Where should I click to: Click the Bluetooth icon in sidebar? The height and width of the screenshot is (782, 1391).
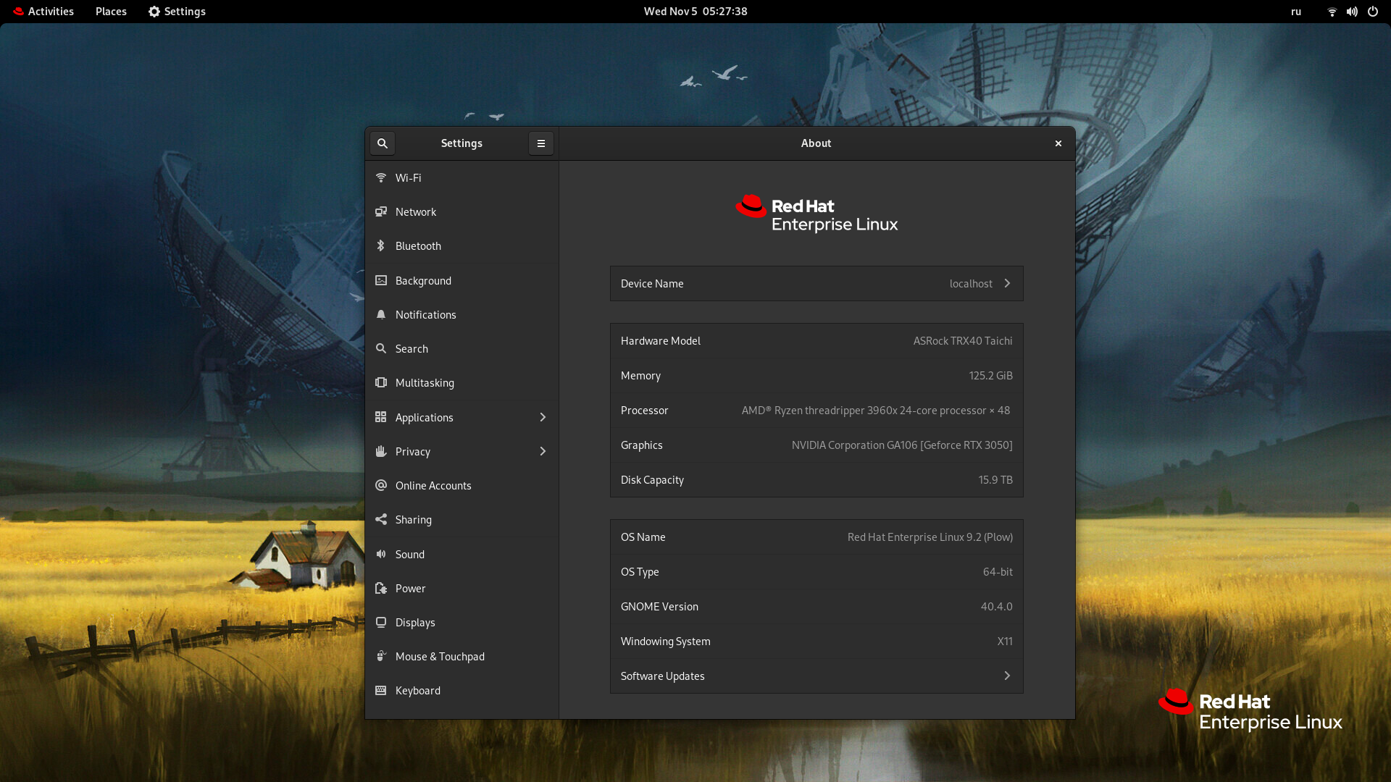pyautogui.click(x=381, y=246)
